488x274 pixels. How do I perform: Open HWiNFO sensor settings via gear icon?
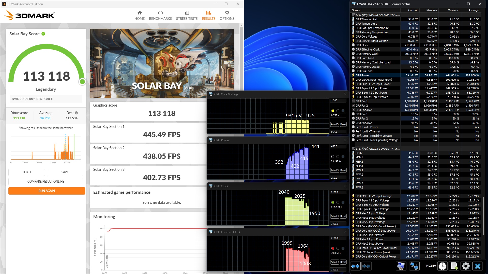(x=466, y=266)
